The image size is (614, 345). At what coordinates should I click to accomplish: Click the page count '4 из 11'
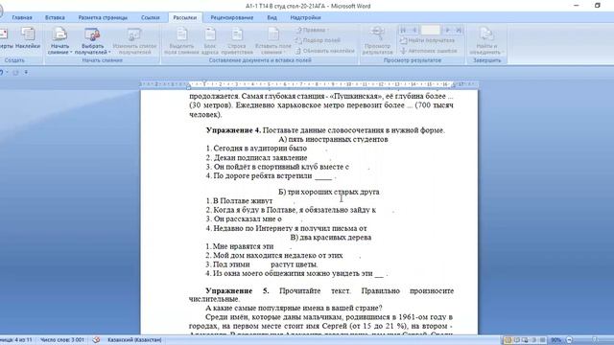(x=16, y=340)
